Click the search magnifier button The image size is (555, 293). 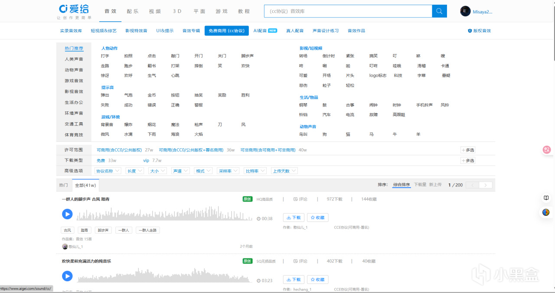click(x=439, y=11)
